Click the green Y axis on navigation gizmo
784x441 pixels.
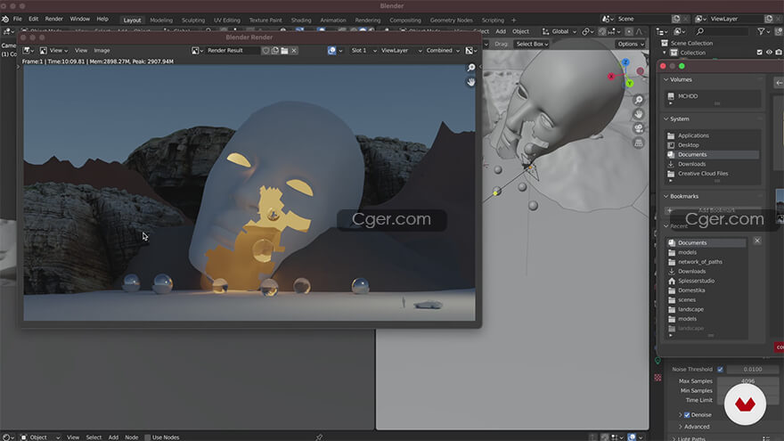[630, 83]
